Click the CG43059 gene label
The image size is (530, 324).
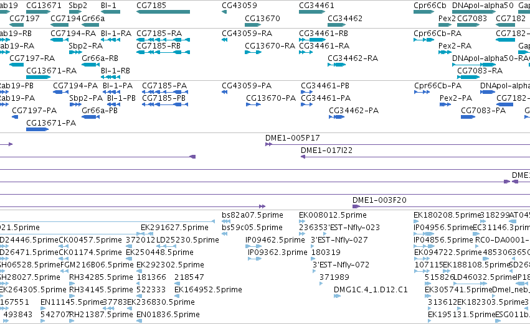(239, 6)
